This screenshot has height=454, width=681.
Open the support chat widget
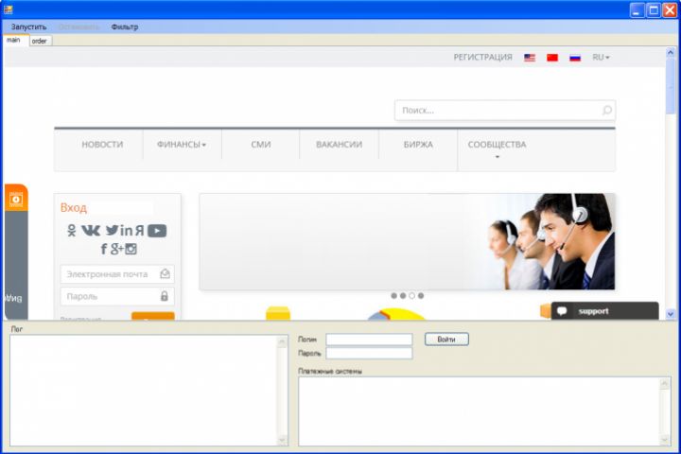[604, 311]
